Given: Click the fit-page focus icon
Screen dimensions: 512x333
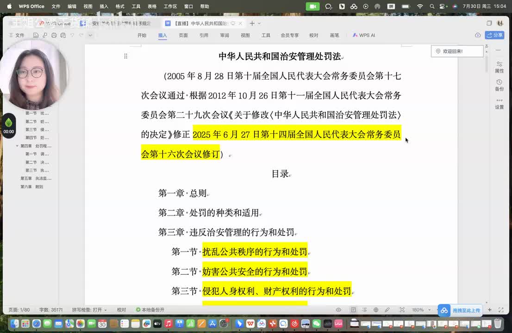Looking at the screenshot, I should coord(402,310).
